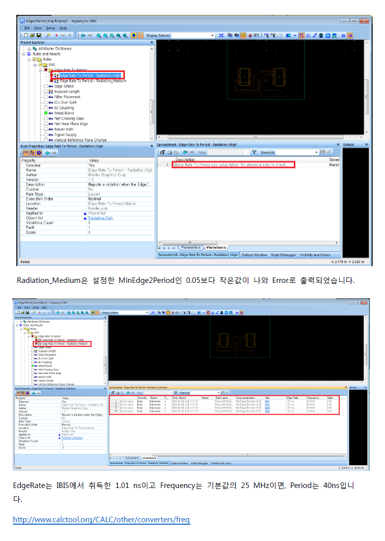Click the filter funnel icon in upper spreadsheet
385x541 pixels.
pos(254,153)
